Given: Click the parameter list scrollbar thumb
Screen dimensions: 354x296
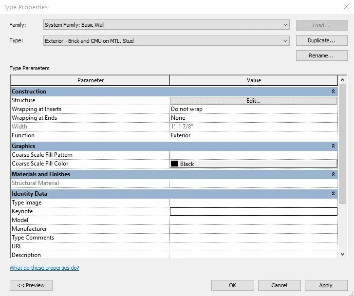Looking at the screenshot, I should (x=342, y=144).
